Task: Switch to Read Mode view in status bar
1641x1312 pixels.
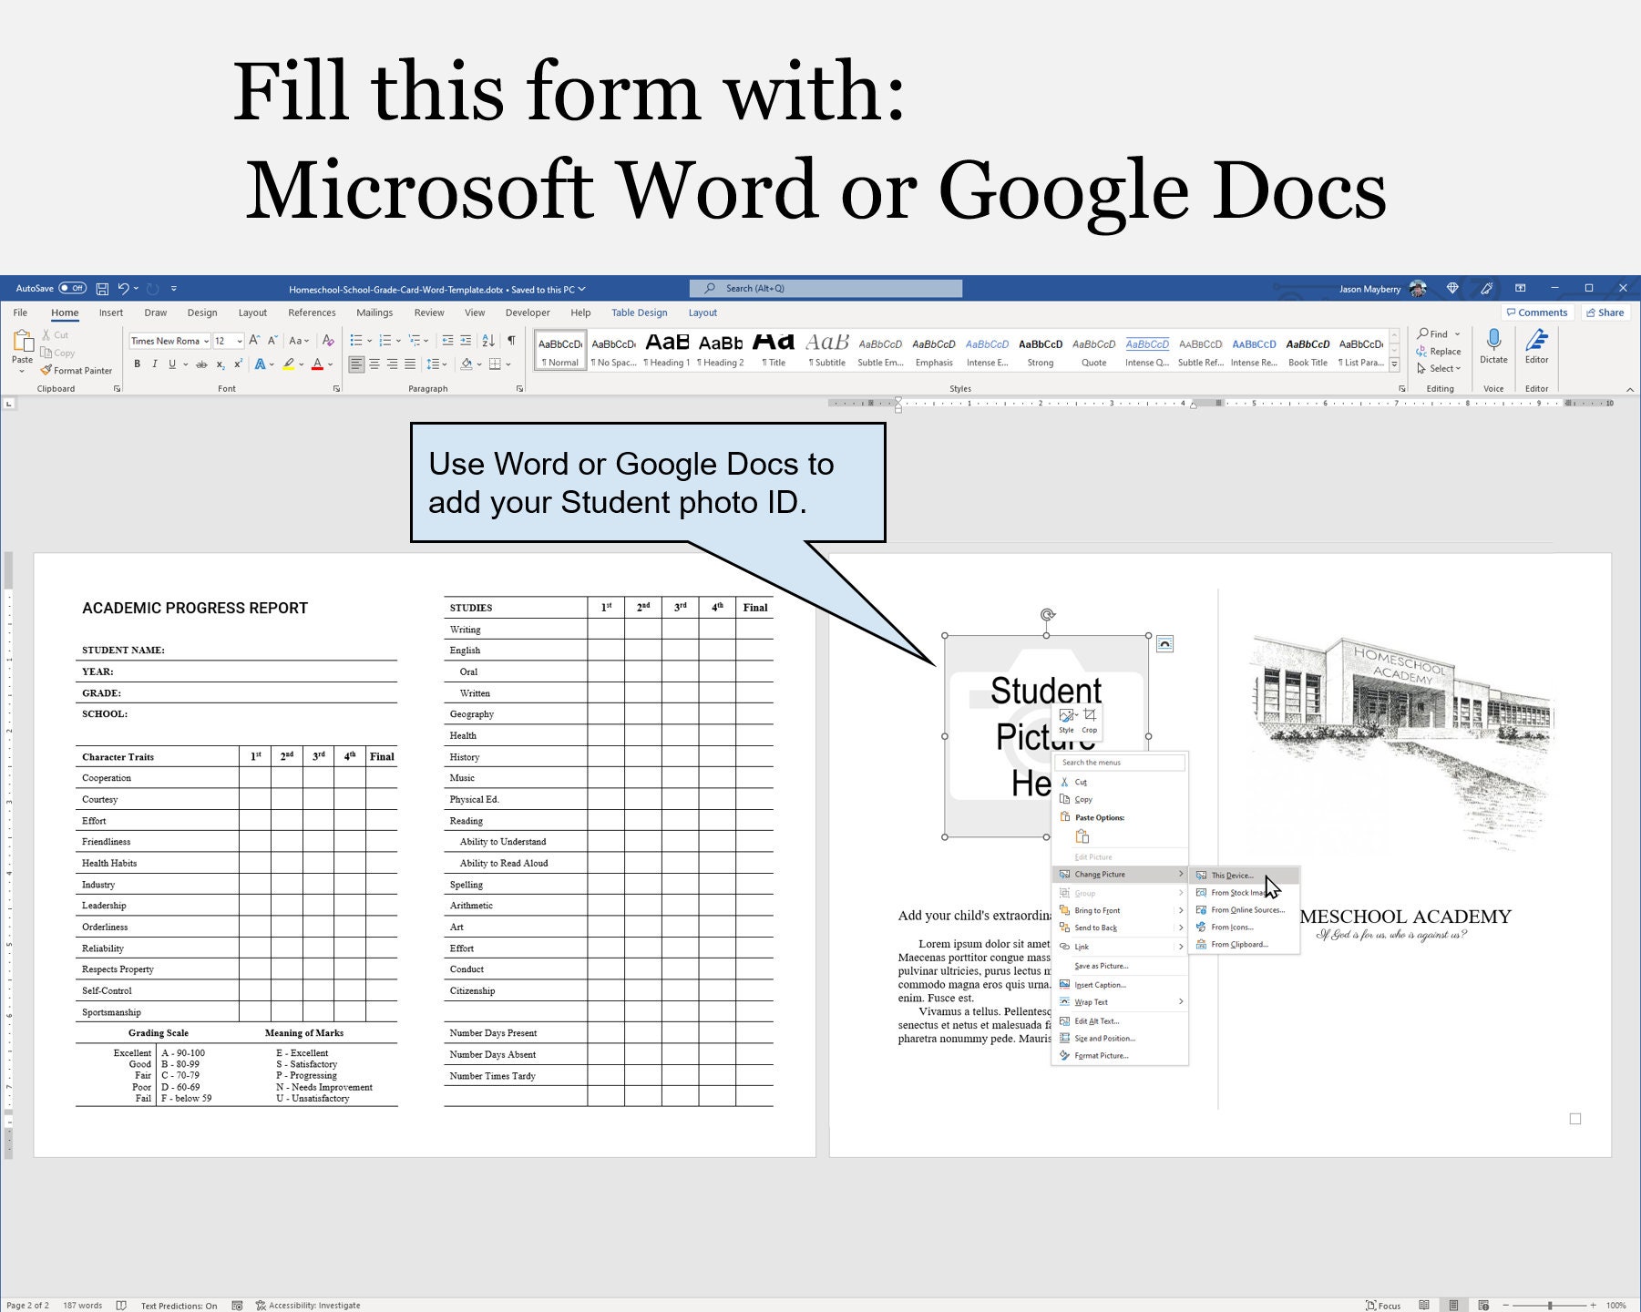Action: point(1424,1305)
